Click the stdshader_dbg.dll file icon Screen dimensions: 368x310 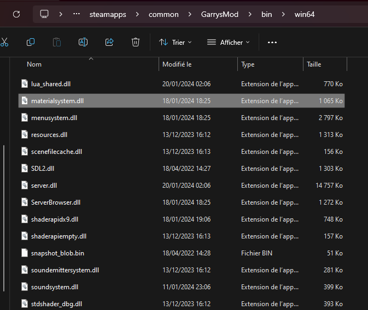click(x=25, y=303)
